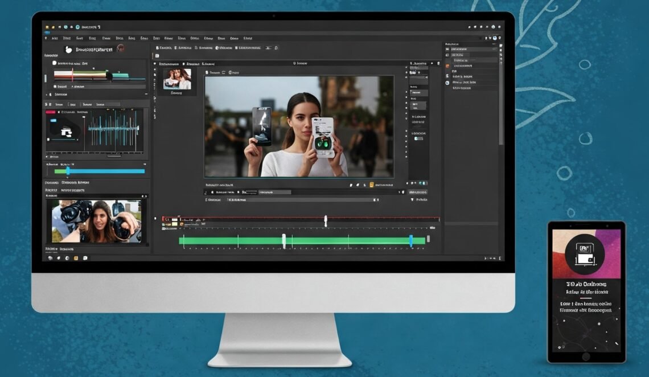This screenshot has height=377, width=649.
Task: Click the gray end handle right of the green track
Action: point(428,239)
